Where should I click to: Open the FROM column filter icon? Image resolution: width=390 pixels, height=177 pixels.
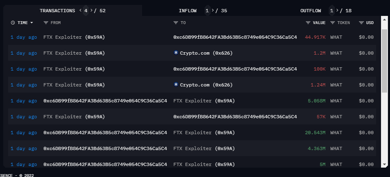tap(46, 23)
